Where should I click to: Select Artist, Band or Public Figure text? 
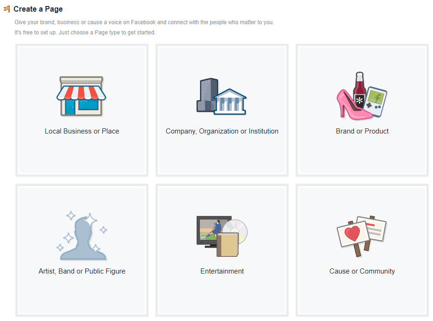[82, 271]
